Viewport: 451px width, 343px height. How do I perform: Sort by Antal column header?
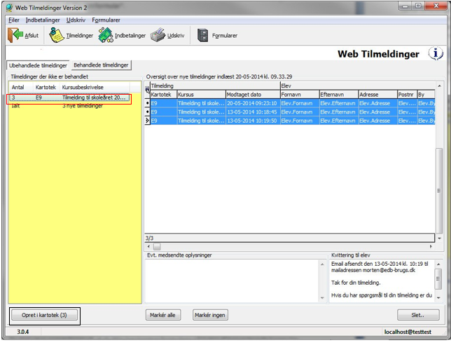21,87
